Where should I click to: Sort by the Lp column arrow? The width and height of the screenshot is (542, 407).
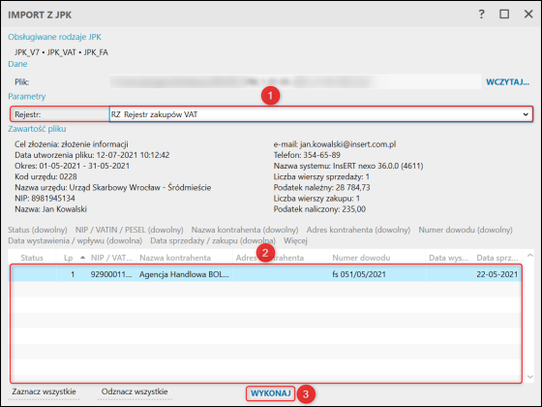[82, 258]
